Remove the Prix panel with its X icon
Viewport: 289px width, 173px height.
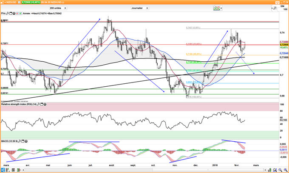tap(14, 14)
